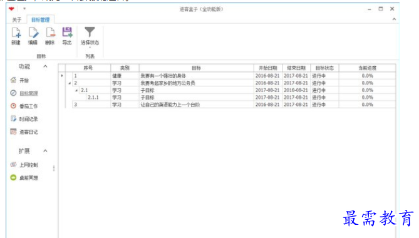Select goal '我要考起家乡的地方公务员'
Image resolution: width=419 pixels, height=238 pixels.
click(168, 83)
